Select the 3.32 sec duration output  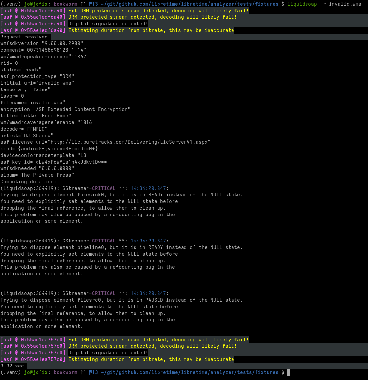point(13,366)
